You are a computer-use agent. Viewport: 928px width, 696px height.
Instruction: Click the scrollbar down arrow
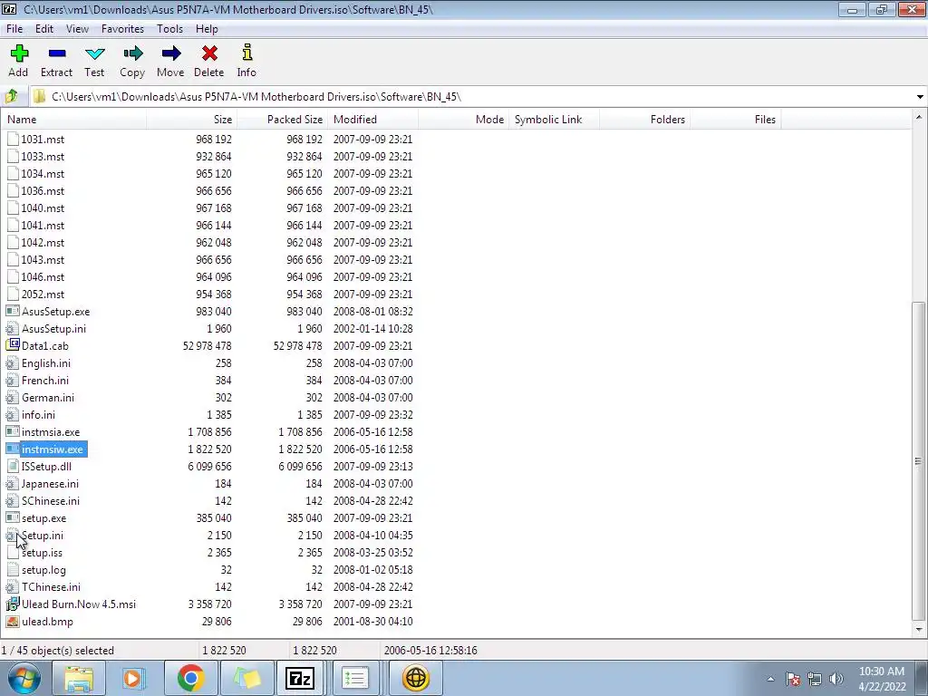pyautogui.click(x=919, y=630)
